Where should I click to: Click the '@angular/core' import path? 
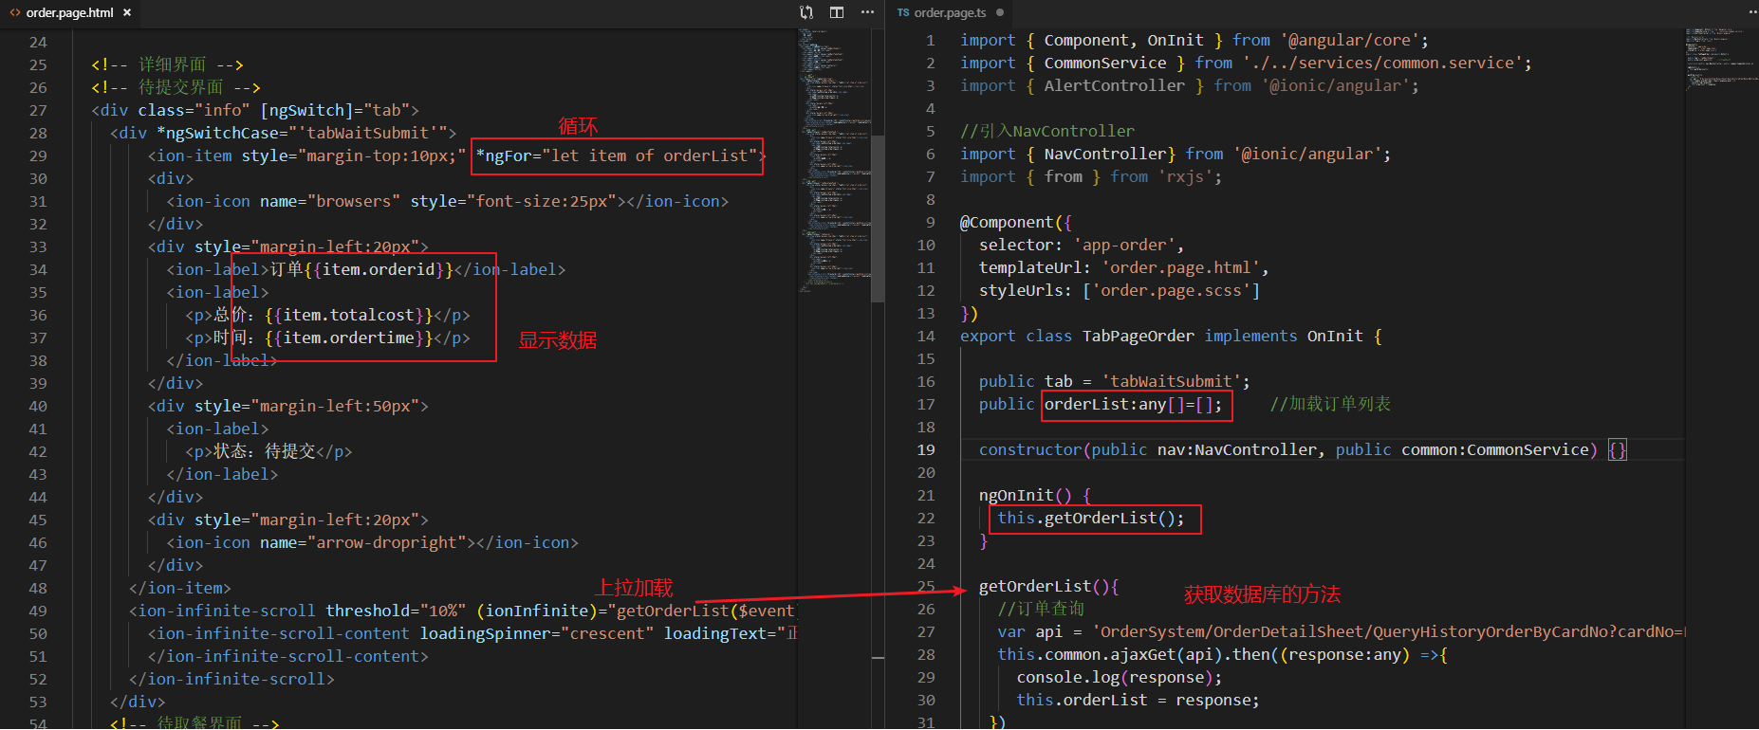pyautogui.click(x=1350, y=40)
